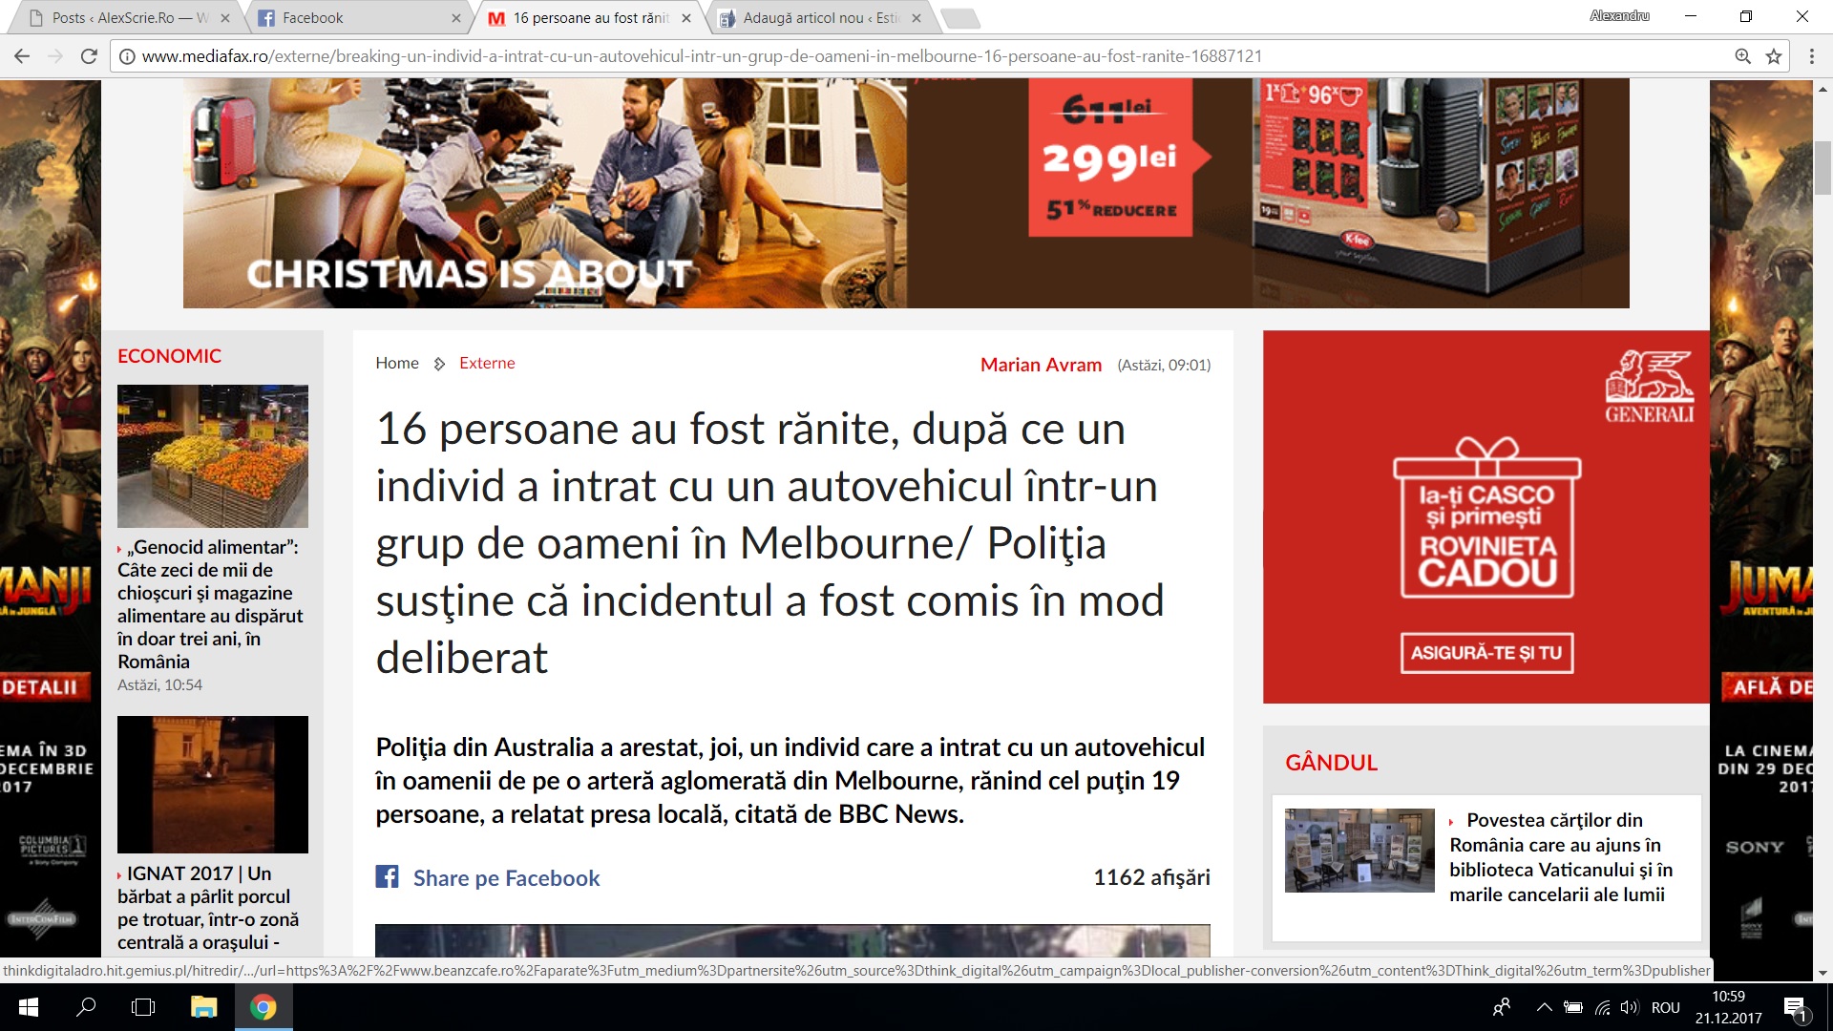Close the Facebook tab
1833x1031 pixels.
click(x=455, y=18)
